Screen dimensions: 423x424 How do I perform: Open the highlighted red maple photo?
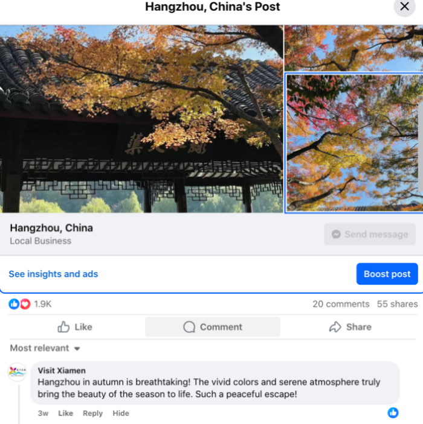354,143
